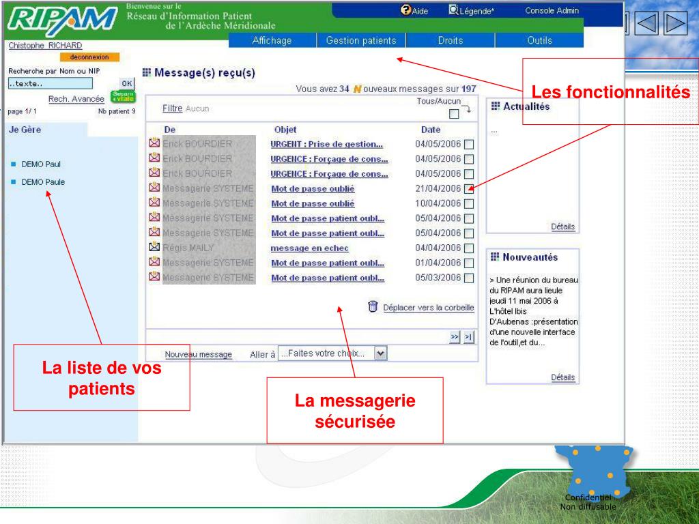Open the Aide help icon

pyautogui.click(x=405, y=10)
